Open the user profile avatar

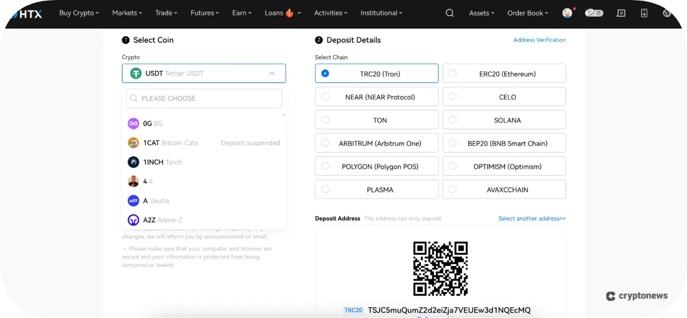567,13
